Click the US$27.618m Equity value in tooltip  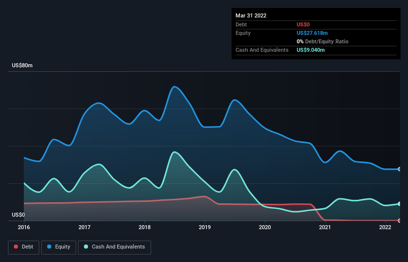pyautogui.click(x=312, y=33)
